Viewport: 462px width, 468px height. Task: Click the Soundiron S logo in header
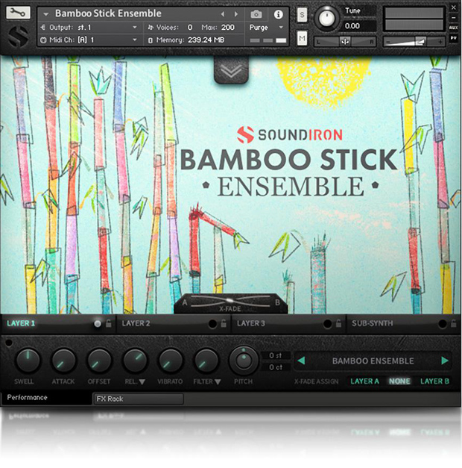pyautogui.click(x=19, y=37)
